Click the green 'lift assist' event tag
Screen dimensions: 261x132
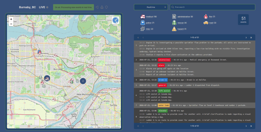pyautogui.click(x=164, y=91)
